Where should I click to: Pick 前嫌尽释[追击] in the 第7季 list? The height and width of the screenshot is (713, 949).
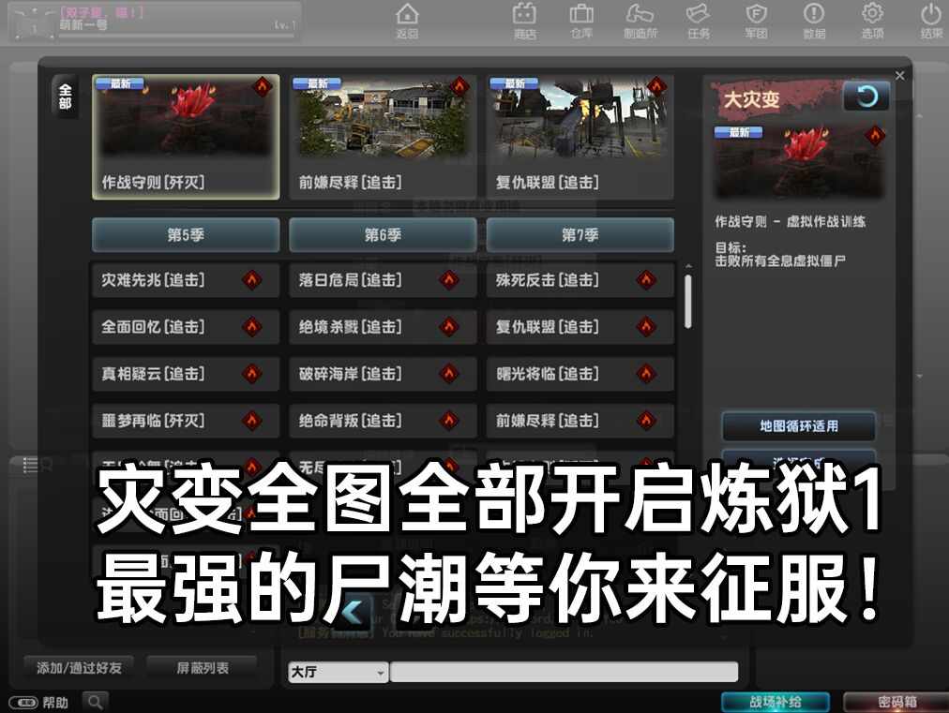[580, 421]
